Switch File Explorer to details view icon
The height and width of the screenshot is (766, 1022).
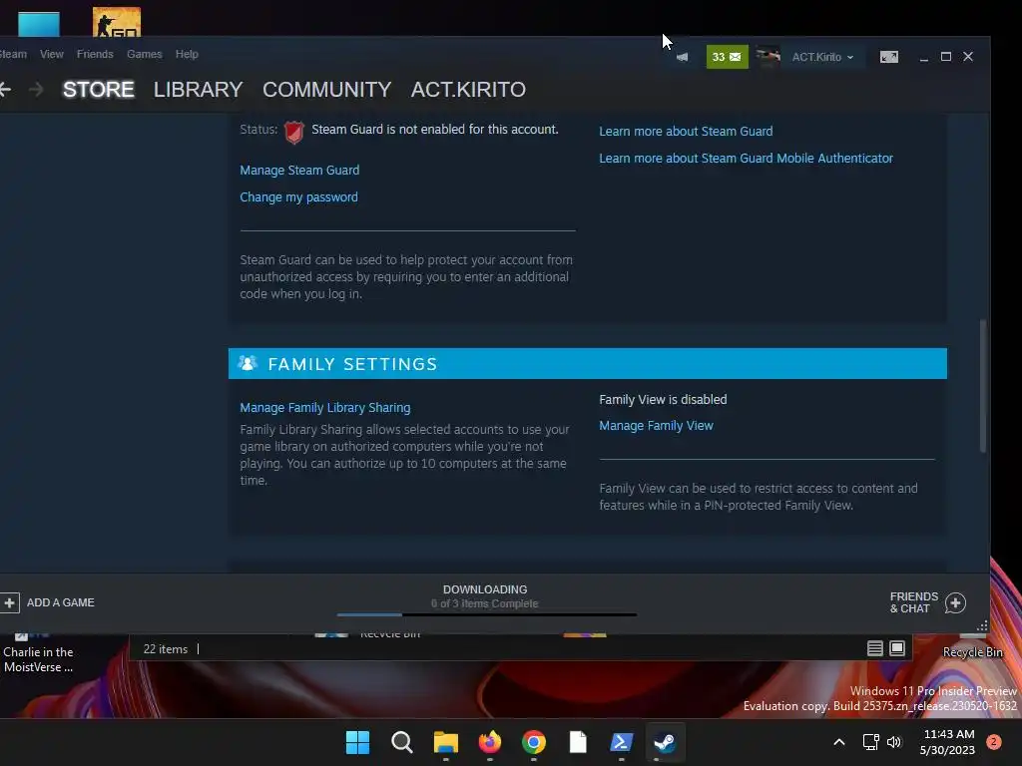click(x=874, y=648)
